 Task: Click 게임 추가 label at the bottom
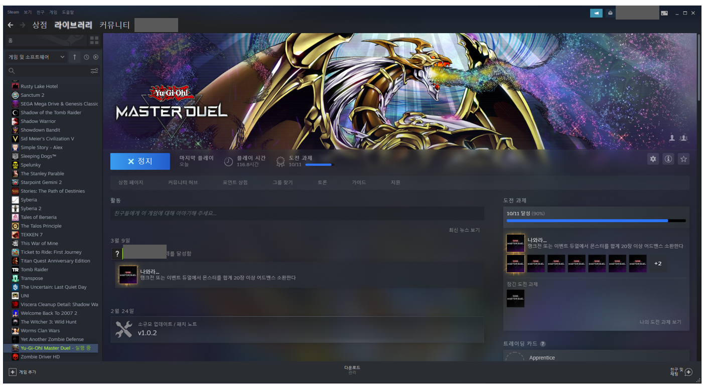[x=28, y=372]
